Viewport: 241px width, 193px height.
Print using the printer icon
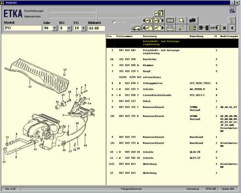pyautogui.click(x=170, y=28)
